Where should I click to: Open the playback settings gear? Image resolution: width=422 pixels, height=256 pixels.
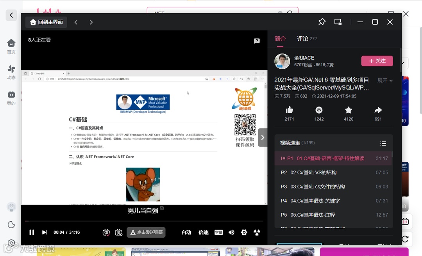(244, 232)
